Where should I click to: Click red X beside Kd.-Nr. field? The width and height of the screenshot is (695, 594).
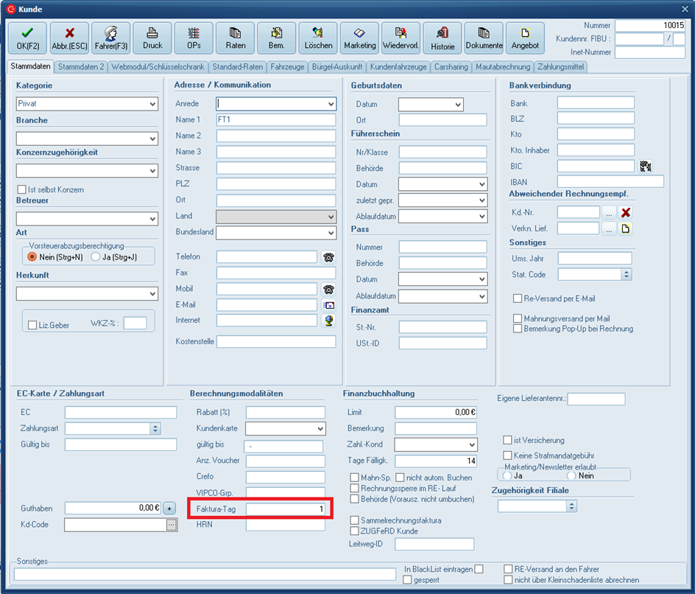pos(626,213)
